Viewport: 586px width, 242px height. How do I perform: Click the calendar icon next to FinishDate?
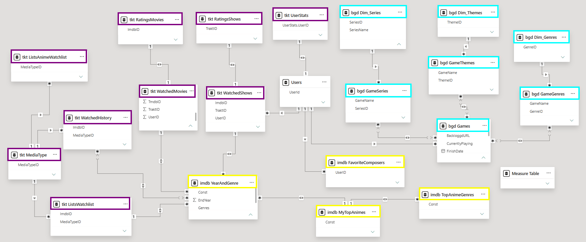point(443,151)
